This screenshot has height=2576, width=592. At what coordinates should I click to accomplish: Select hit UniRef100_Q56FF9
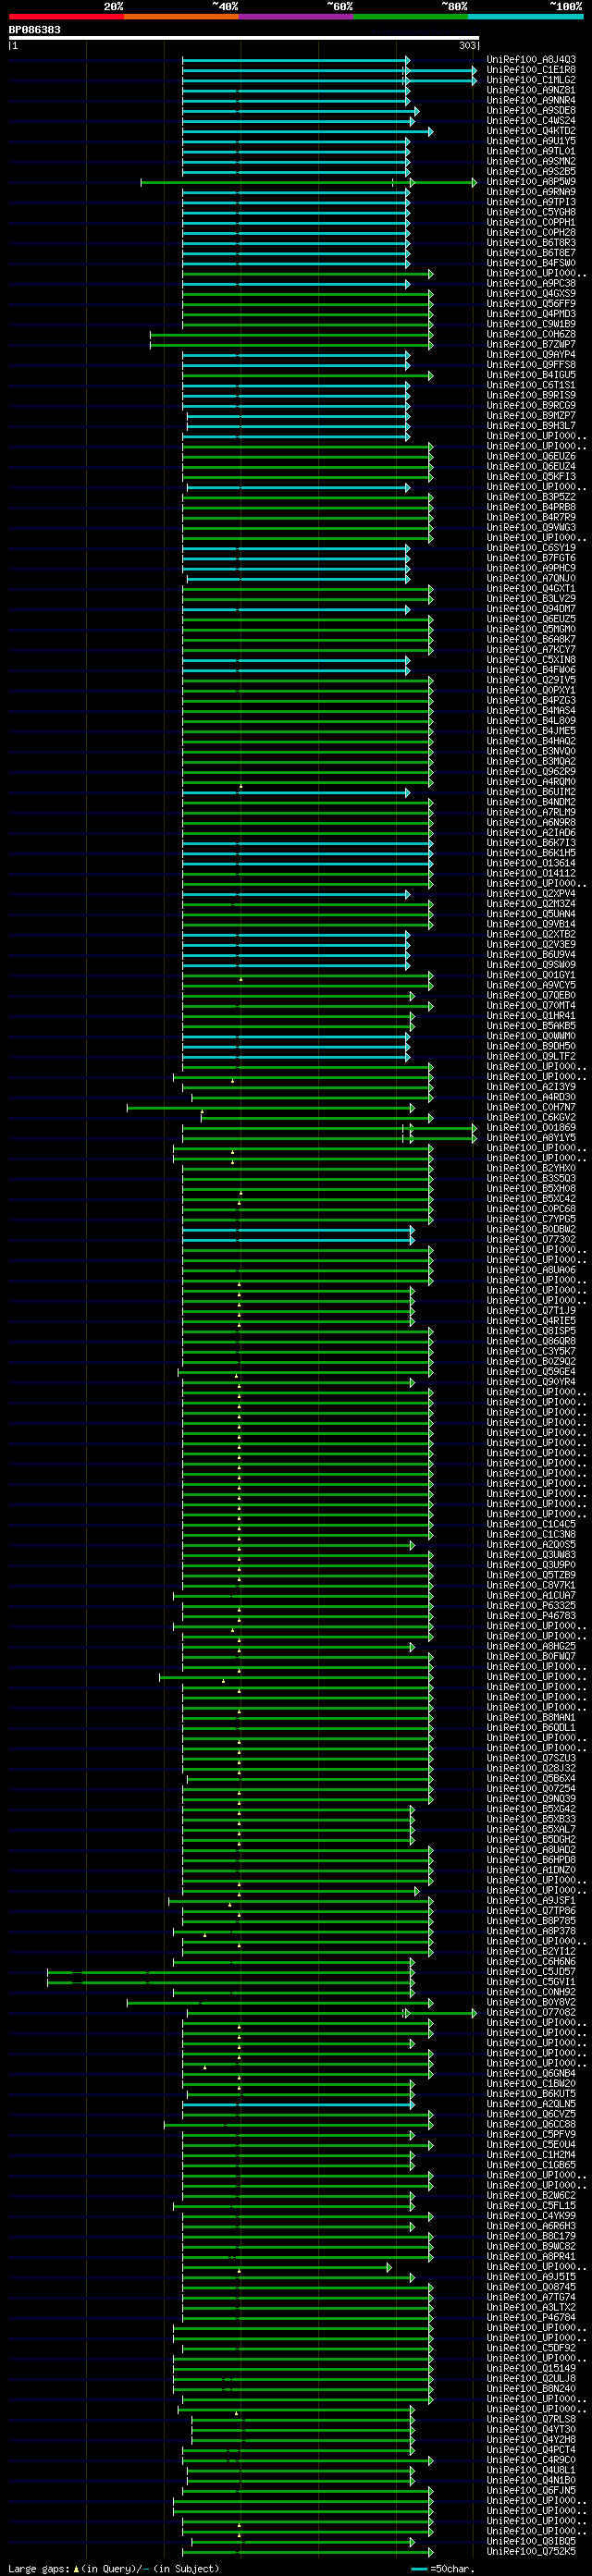[531, 304]
